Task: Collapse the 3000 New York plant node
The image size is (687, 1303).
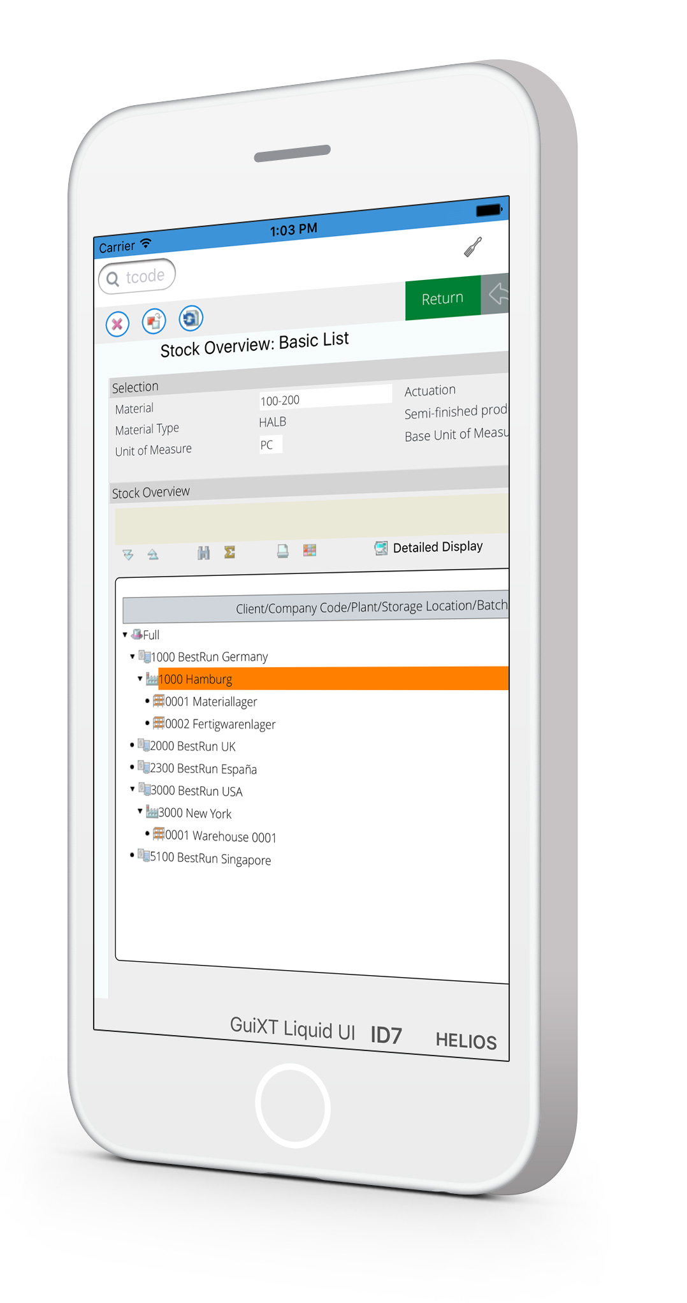Action: (140, 811)
